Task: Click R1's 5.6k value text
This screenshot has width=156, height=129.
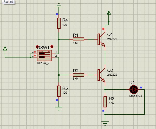Action: 76,43
